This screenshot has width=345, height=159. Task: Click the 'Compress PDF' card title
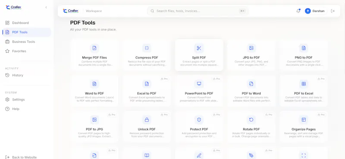tap(147, 58)
